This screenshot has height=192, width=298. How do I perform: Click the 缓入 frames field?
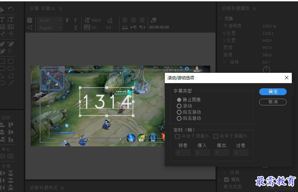pyautogui.click(x=202, y=153)
